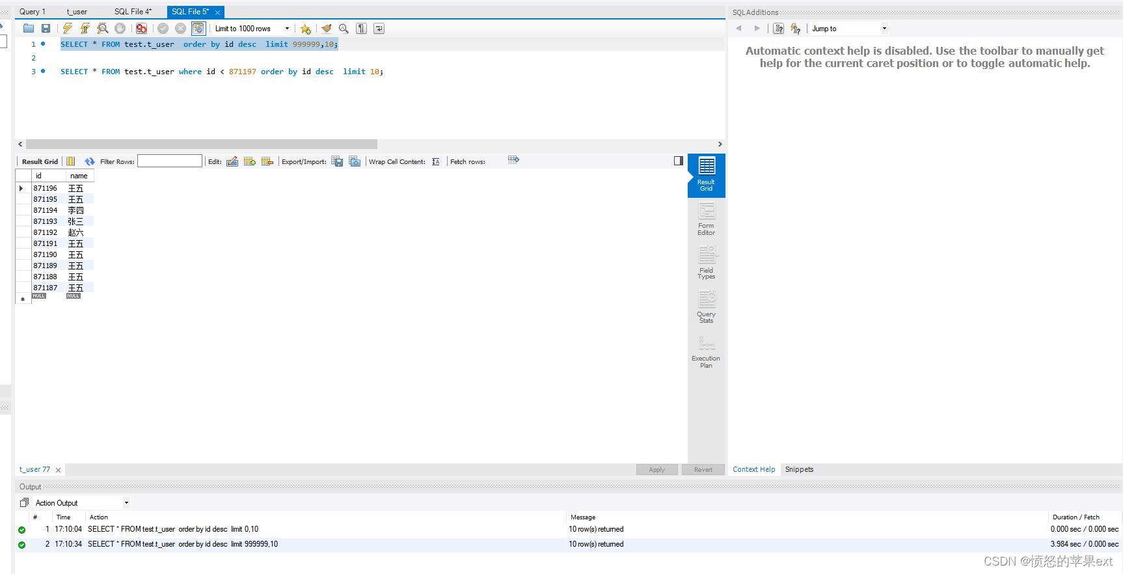The height and width of the screenshot is (574, 1123).
Task: Toggle the word wrap icon in the editor toolbar
Action: click(x=379, y=29)
